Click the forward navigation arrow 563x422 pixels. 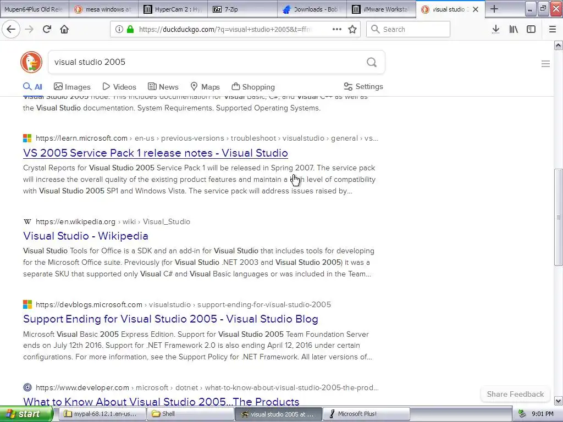(x=29, y=29)
